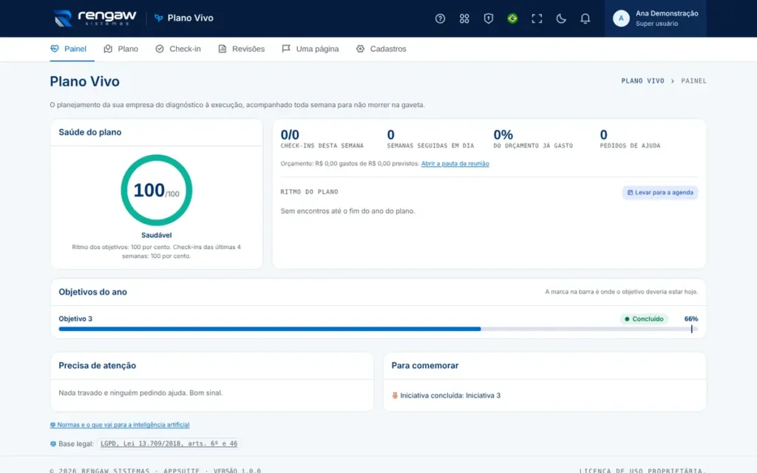The width and height of the screenshot is (757, 473).
Task: Click the medal icon beside Iniciativa concluída
Action: point(395,395)
